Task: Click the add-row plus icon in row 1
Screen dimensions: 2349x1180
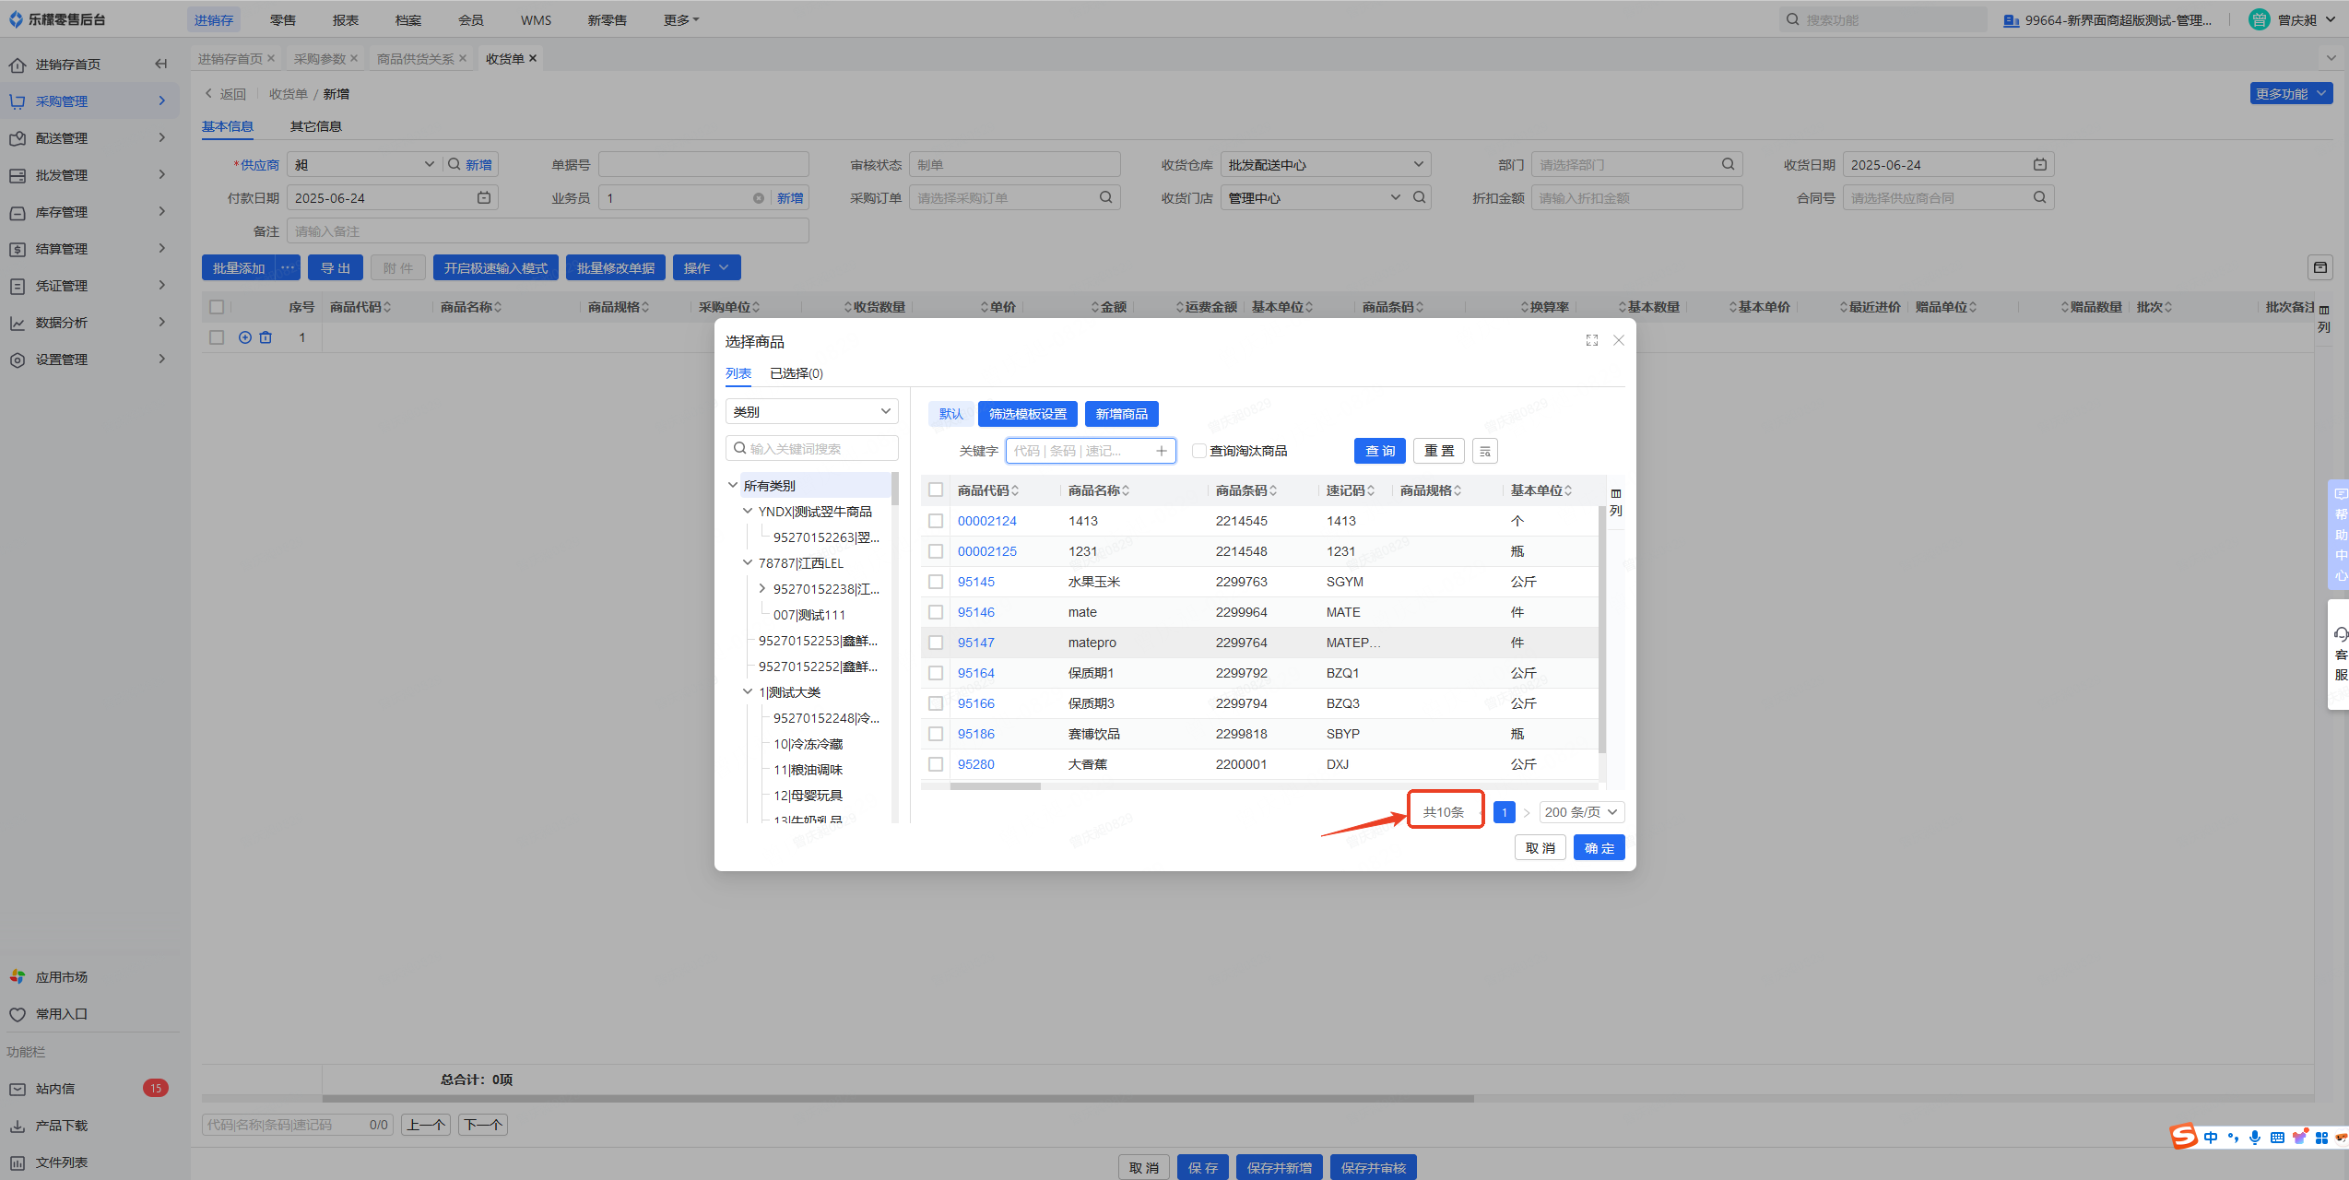Action: tap(245, 337)
